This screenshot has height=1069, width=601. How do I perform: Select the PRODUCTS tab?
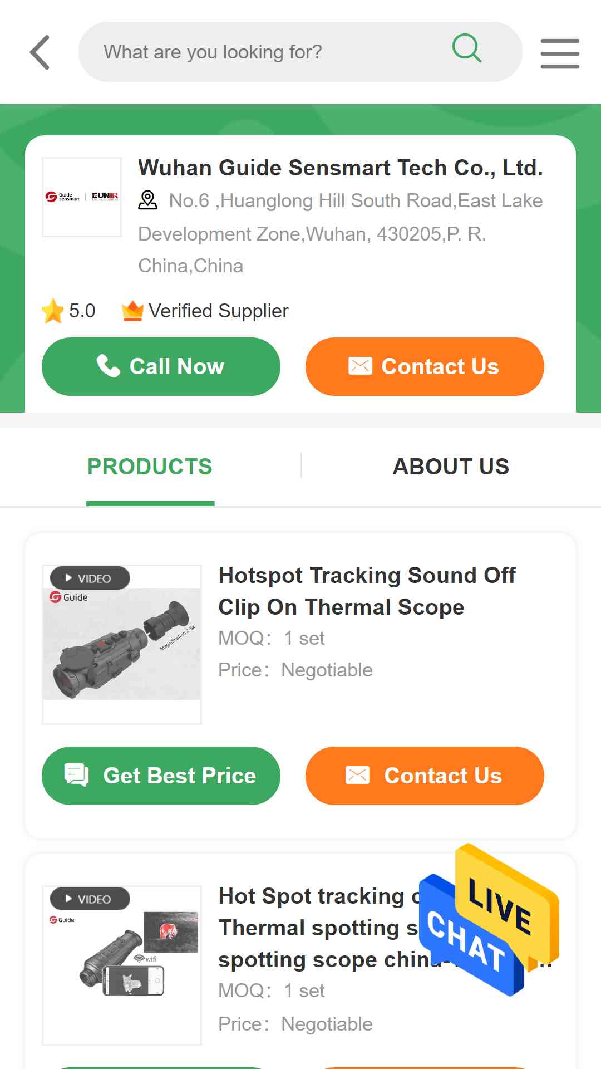pos(150,467)
